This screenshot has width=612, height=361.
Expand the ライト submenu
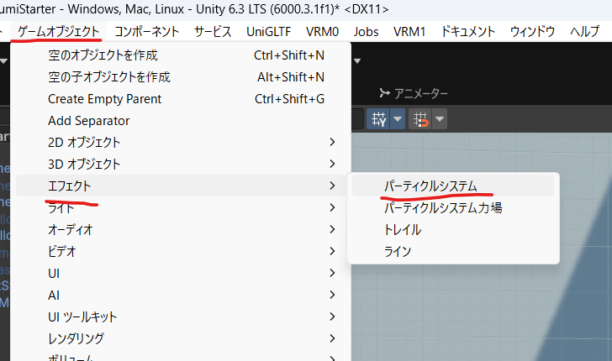point(61,207)
